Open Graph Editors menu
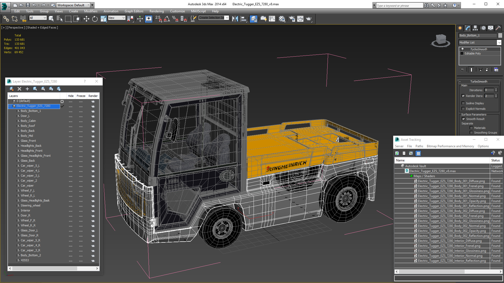 coord(134,11)
